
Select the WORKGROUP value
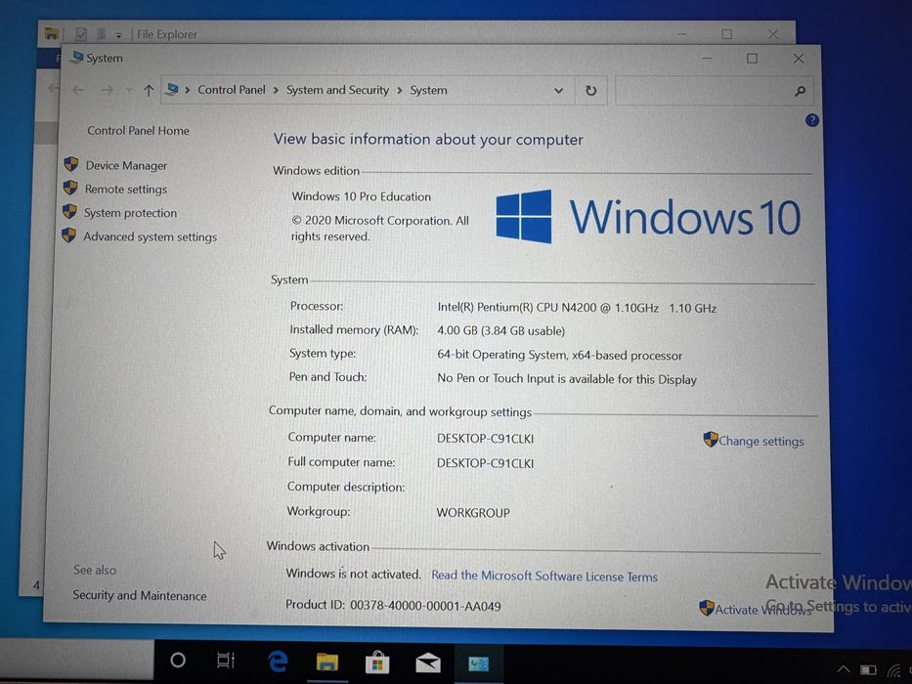pos(473,513)
